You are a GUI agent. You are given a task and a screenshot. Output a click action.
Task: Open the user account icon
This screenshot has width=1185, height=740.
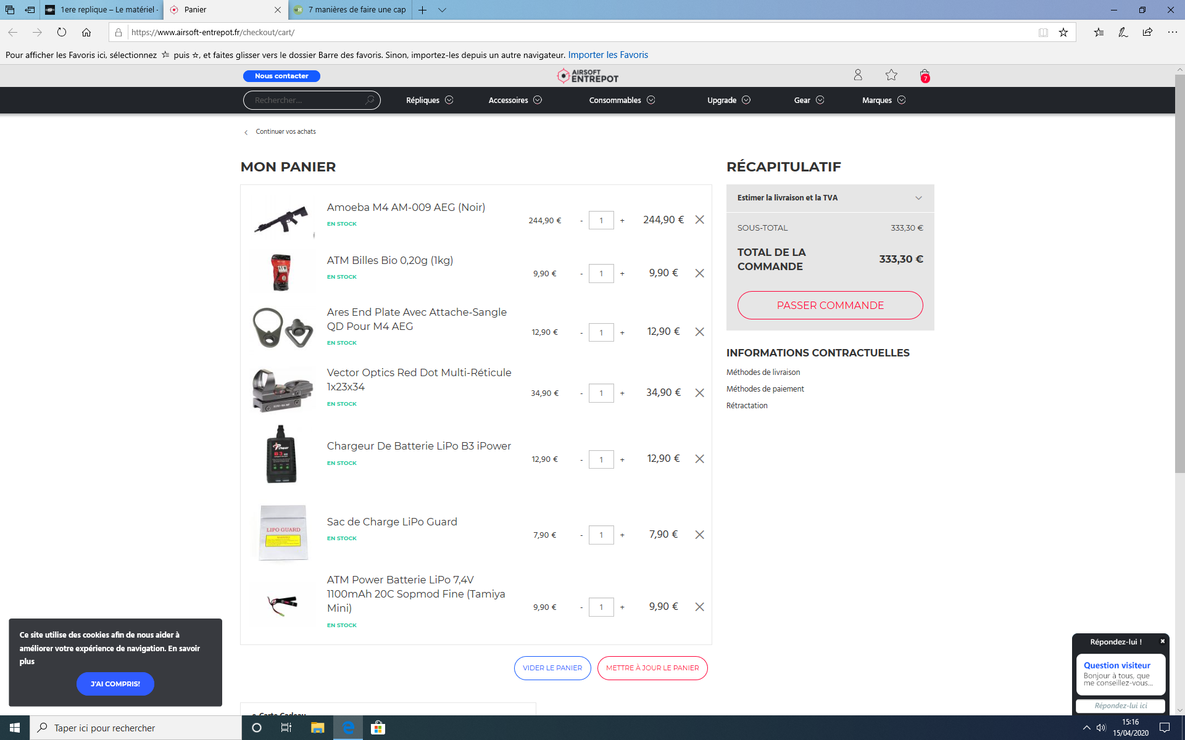(x=858, y=75)
